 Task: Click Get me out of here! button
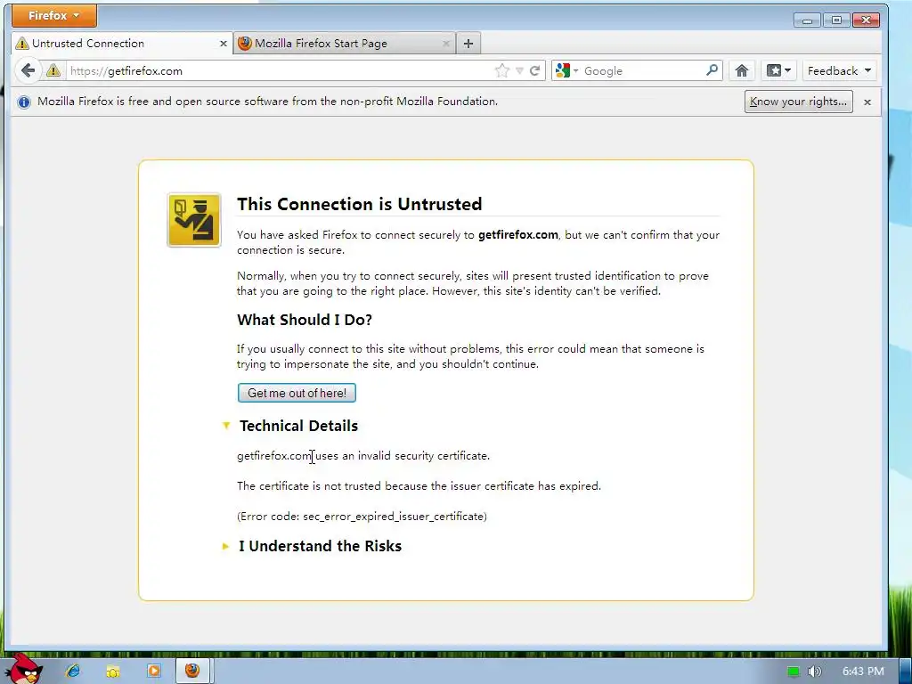click(x=297, y=393)
